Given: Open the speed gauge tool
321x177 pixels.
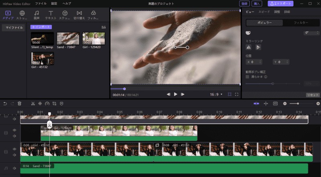Looking at the screenshot, I should pyautogui.click(x=47, y=104).
